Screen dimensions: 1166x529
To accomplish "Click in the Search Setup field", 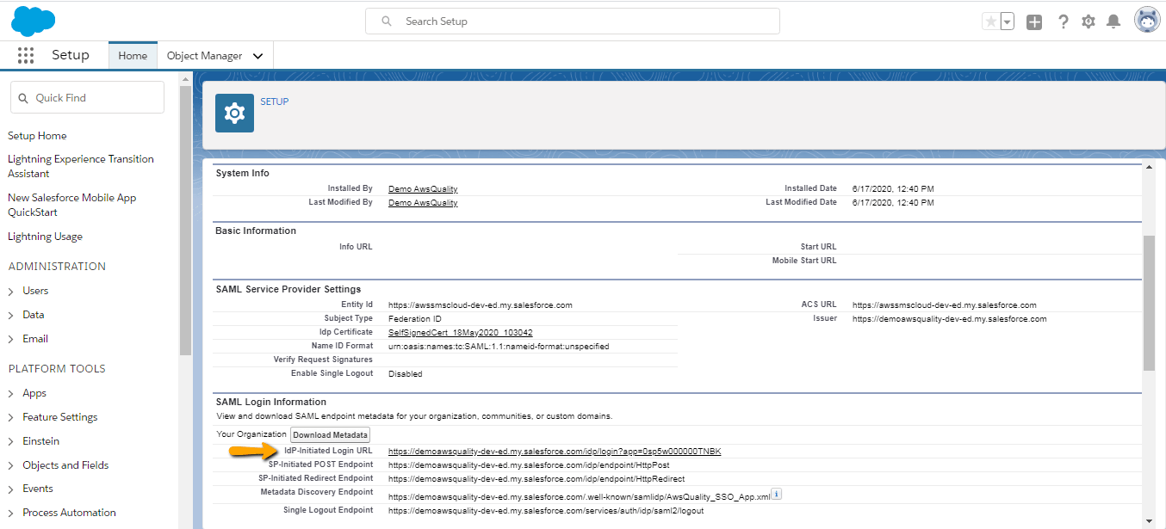I will tap(573, 22).
